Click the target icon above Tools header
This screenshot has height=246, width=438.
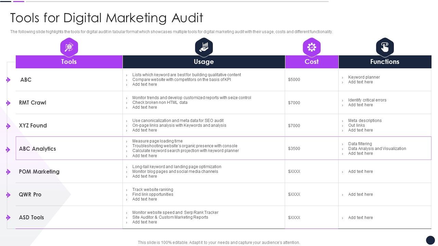pos(69,47)
